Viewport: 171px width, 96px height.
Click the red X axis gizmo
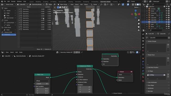pos(139,14)
